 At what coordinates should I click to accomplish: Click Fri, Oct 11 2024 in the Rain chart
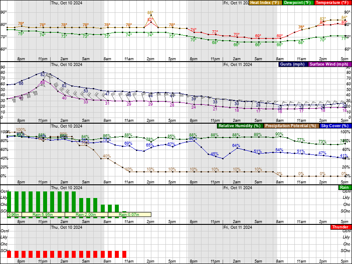238,188
